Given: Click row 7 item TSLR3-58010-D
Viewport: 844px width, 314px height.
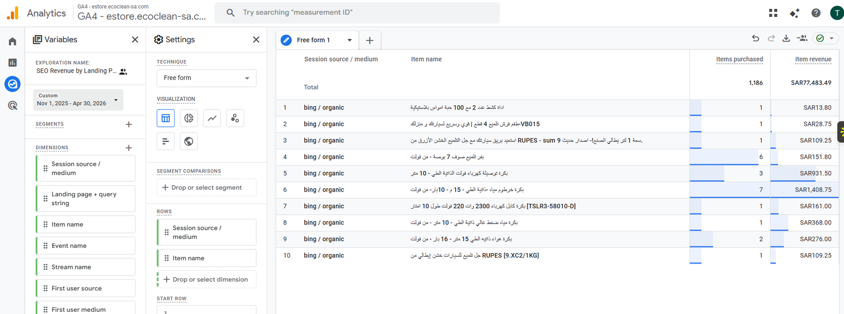Looking at the screenshot, I should tap(493, 206).
